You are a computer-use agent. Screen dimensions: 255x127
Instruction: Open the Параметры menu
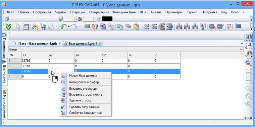(174, 12)
